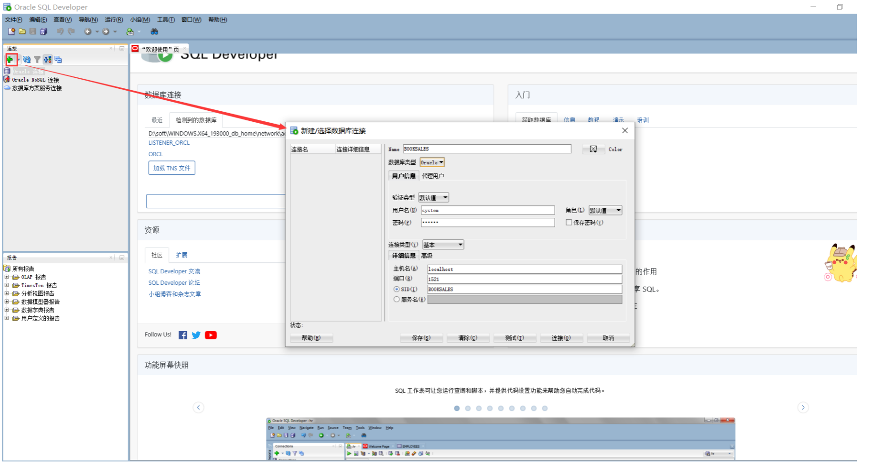Click the 清除(C) button
Screen dimensions: 874x471
pos(468,338)
